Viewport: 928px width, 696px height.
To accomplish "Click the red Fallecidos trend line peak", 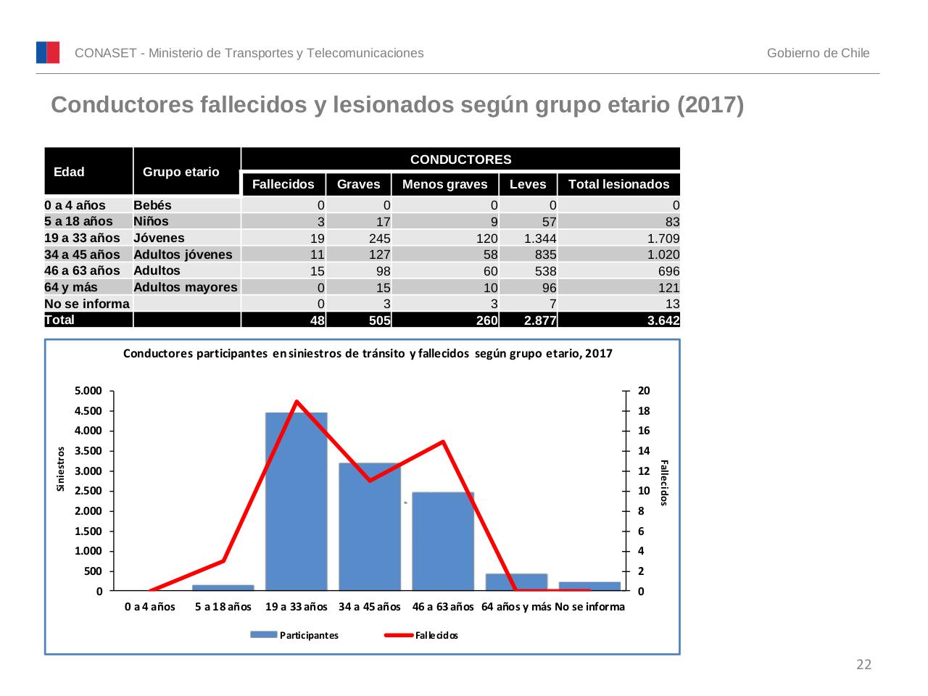I will pyautogui.click(x=297, y=400).
